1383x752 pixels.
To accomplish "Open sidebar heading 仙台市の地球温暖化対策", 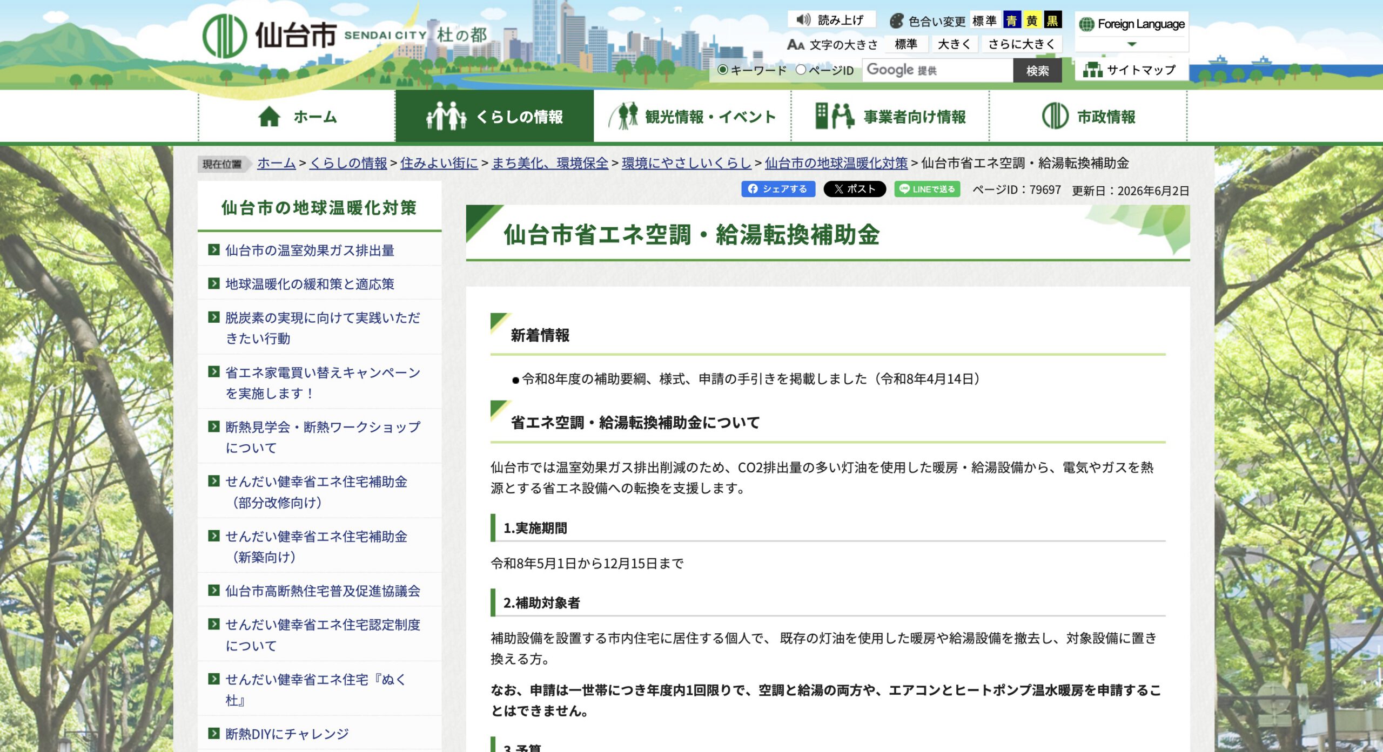I will pos(319,207).
